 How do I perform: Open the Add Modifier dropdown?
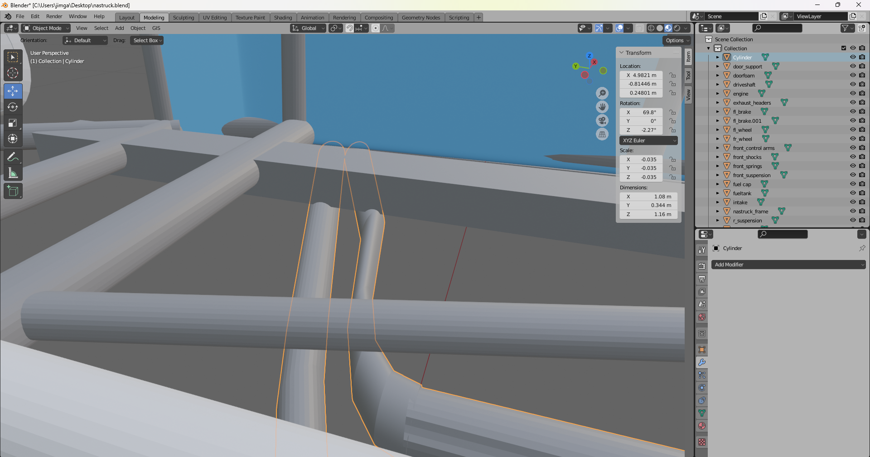pyautogui.click(x=788, y=265)
